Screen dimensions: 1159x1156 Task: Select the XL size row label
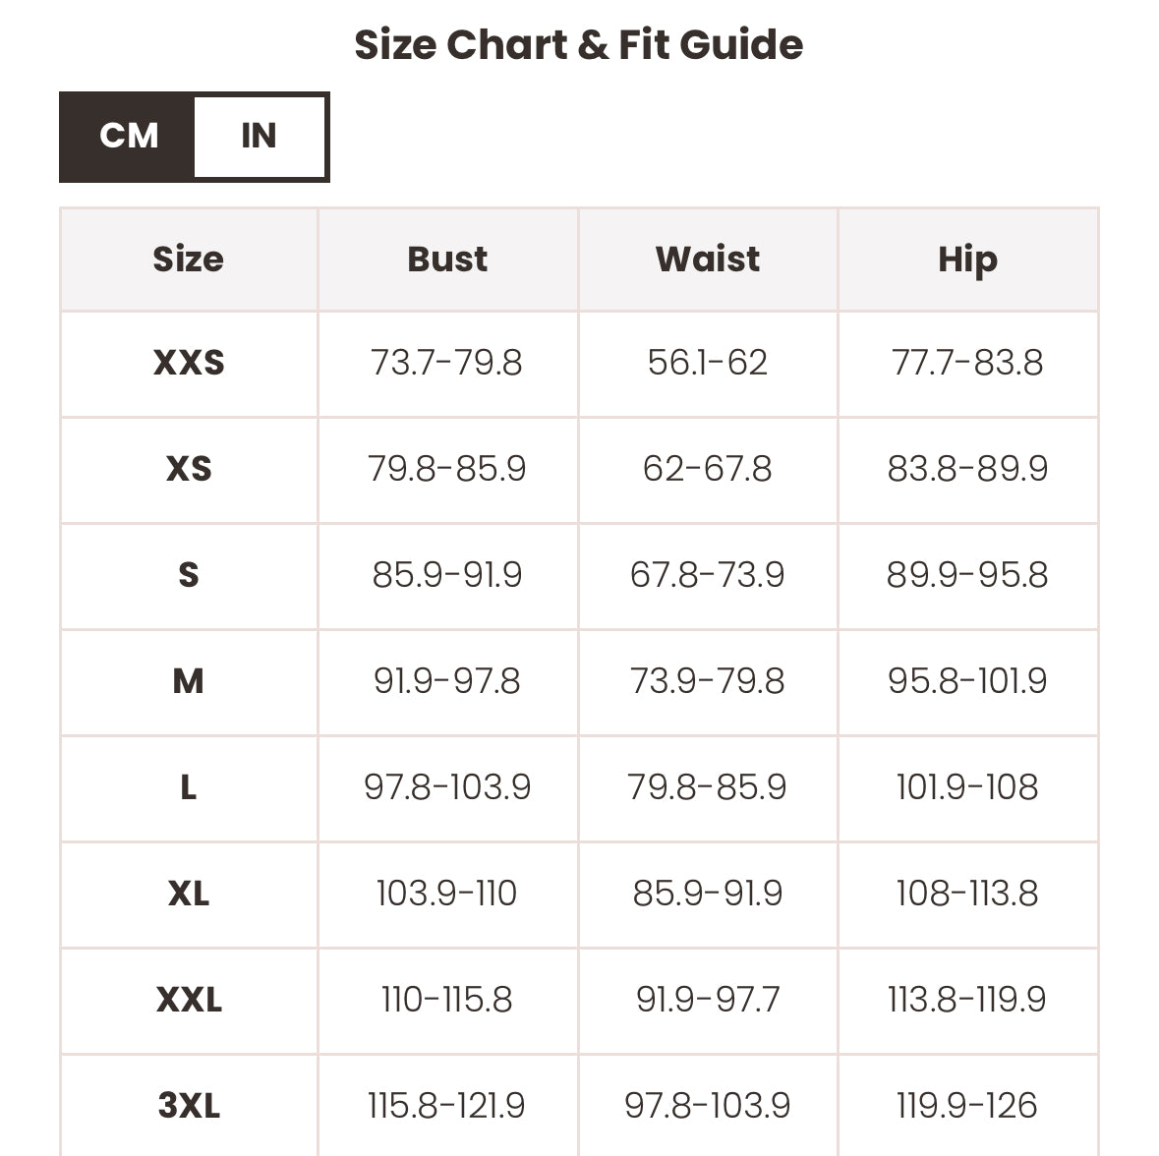189,894
